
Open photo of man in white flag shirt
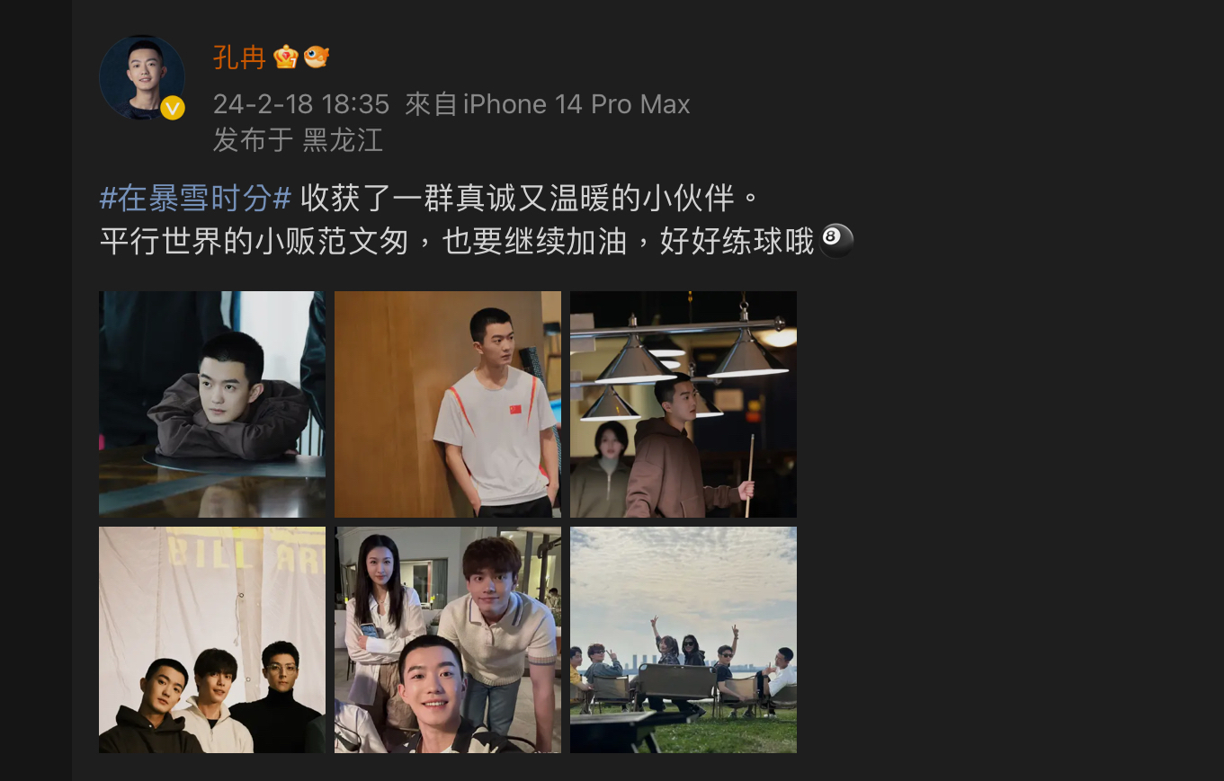pyautogui.click(x=448, y=404)
